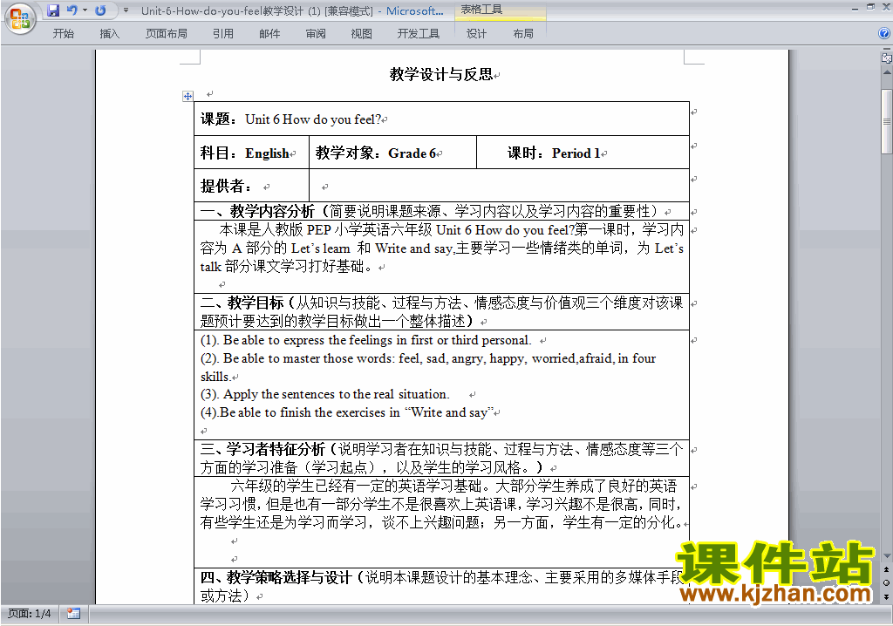Open the table tools 布局 tab
Screen dimensions: 893x626
click(523, 34)
